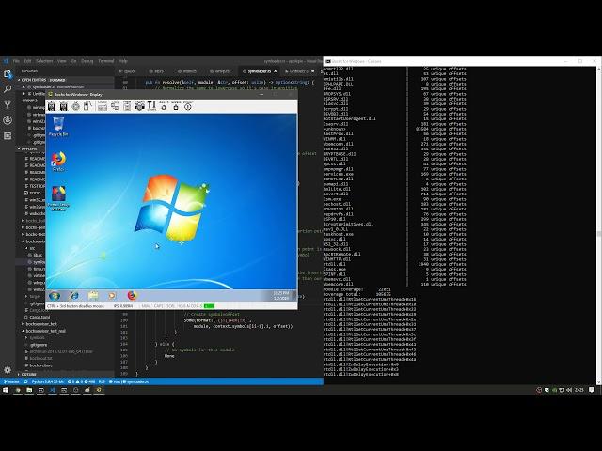Open Search view in VS Code activity bar
602x451 pixels.
pyautogui.click(x=8, y=89)
